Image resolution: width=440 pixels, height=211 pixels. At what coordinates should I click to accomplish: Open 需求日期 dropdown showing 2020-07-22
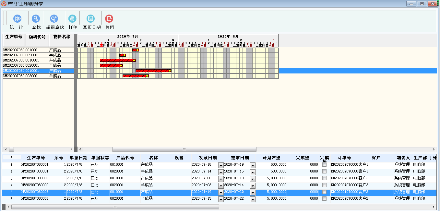tap(253, 199)
